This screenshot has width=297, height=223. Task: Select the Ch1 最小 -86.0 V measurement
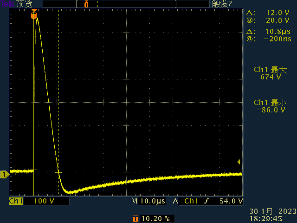(271, 106)
